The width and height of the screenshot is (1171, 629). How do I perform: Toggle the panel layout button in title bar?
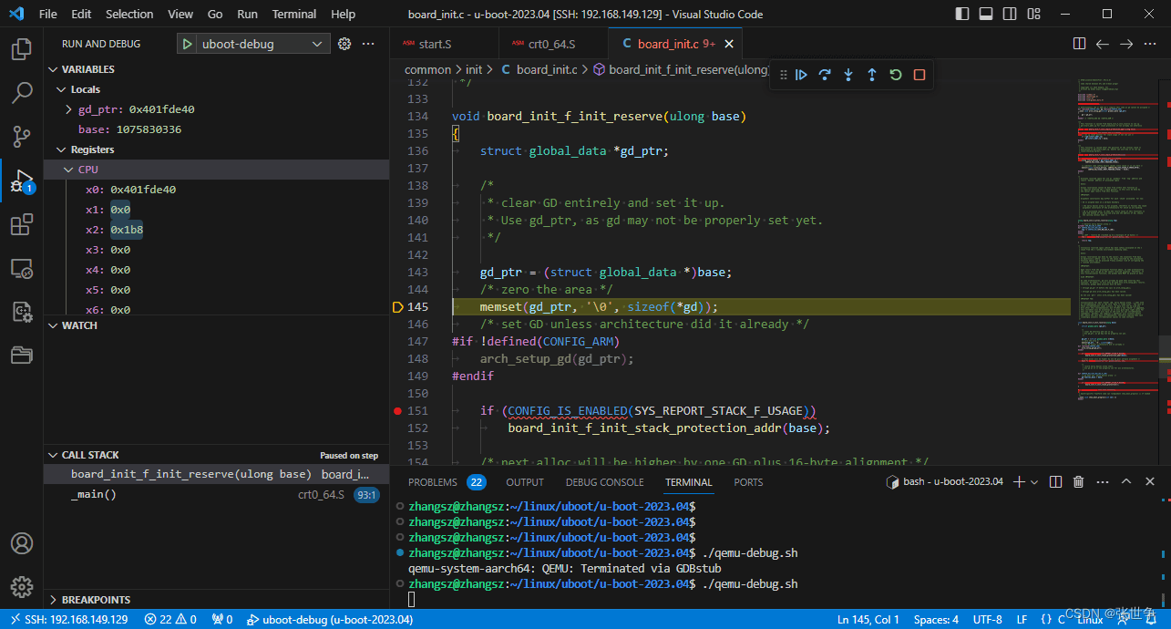(x=986, y=14)
